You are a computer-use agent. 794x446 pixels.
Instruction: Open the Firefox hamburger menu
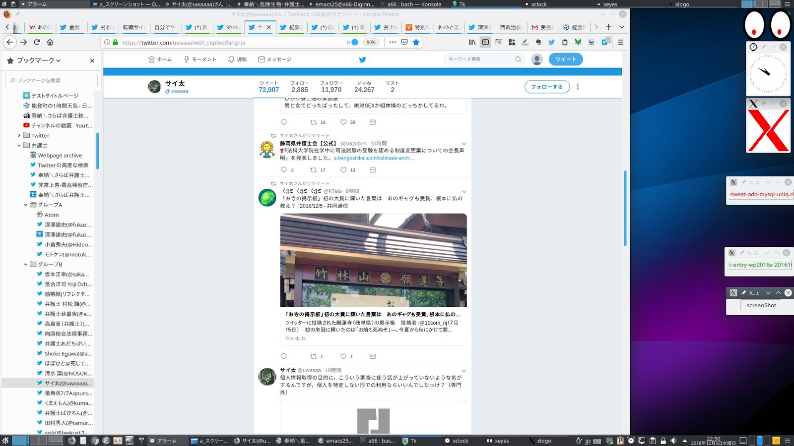click(620, 42)
